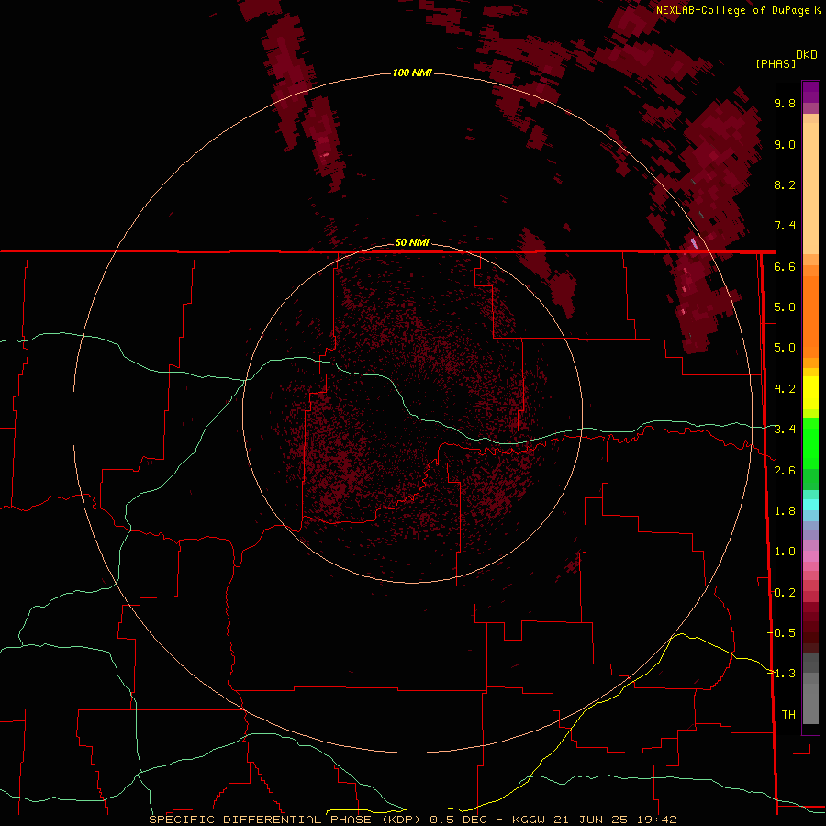This screenshot has height=826, width=826.
Task: Click the TH threshold label on scale
Action: coord(788,715)
